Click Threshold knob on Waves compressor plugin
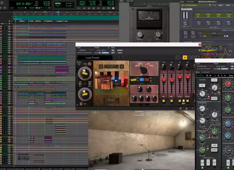Image resolution: width=234 pixels, height=170 pixels. (140, 35)
